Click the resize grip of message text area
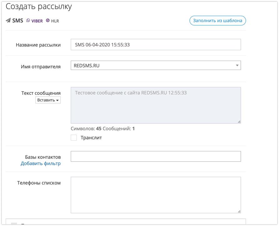 click(x=239, y=121)
